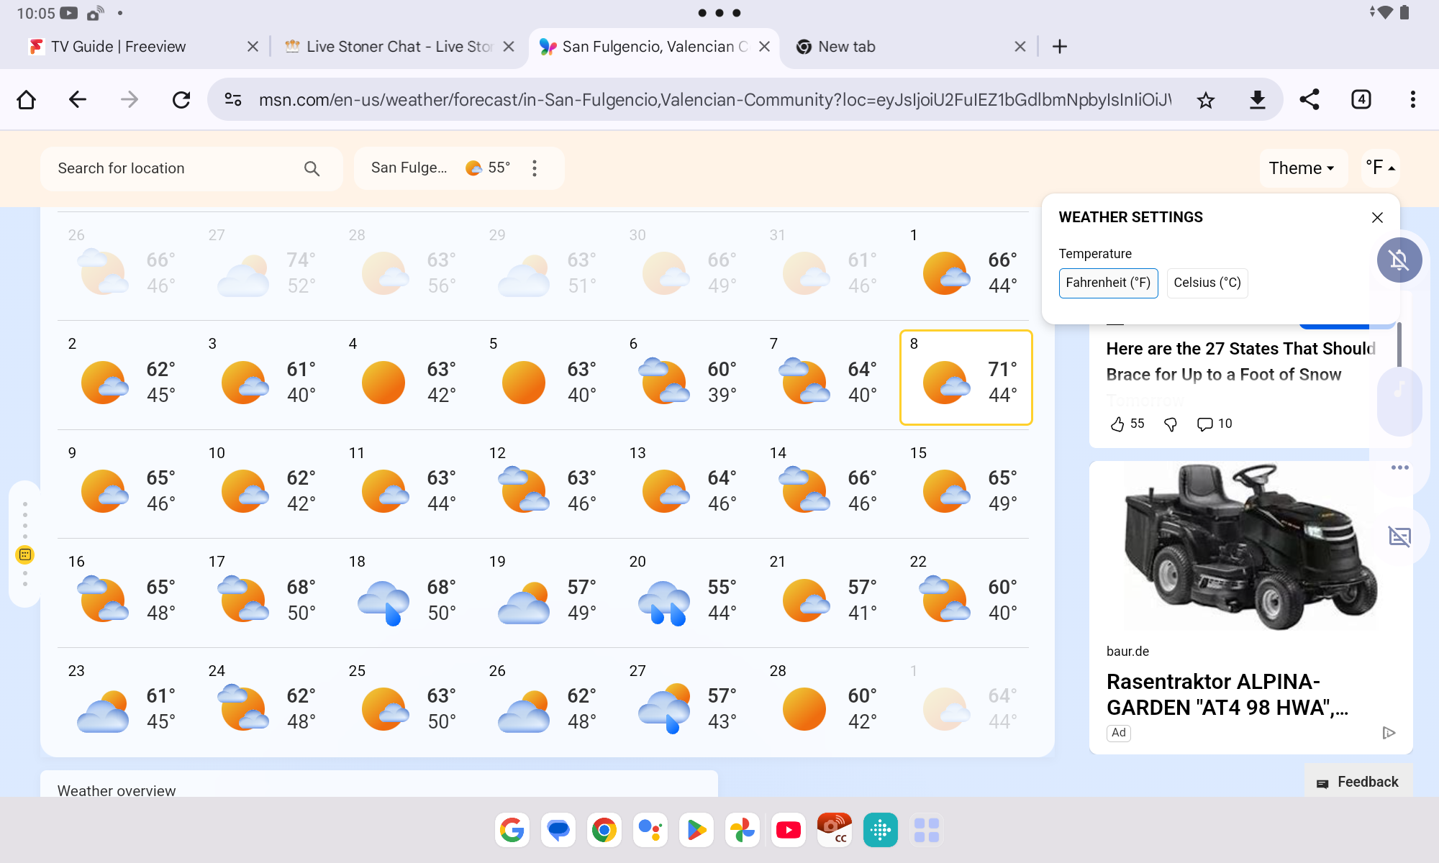Click the calendar icon on left rail

(25, 554)
